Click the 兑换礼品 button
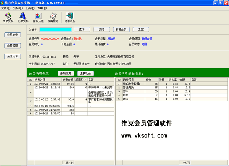 click(x=85, y=73)
